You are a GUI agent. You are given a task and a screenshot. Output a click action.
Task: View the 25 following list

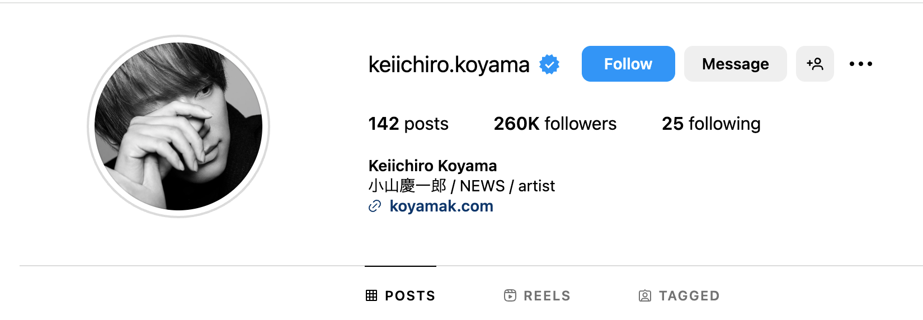pyautogui.click(x=711, y=124)
